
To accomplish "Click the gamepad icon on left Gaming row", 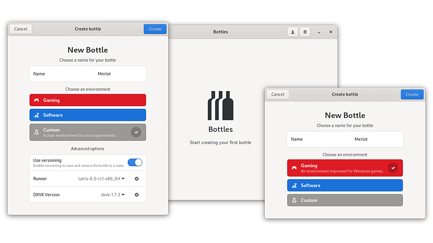I will coord(36,100).
